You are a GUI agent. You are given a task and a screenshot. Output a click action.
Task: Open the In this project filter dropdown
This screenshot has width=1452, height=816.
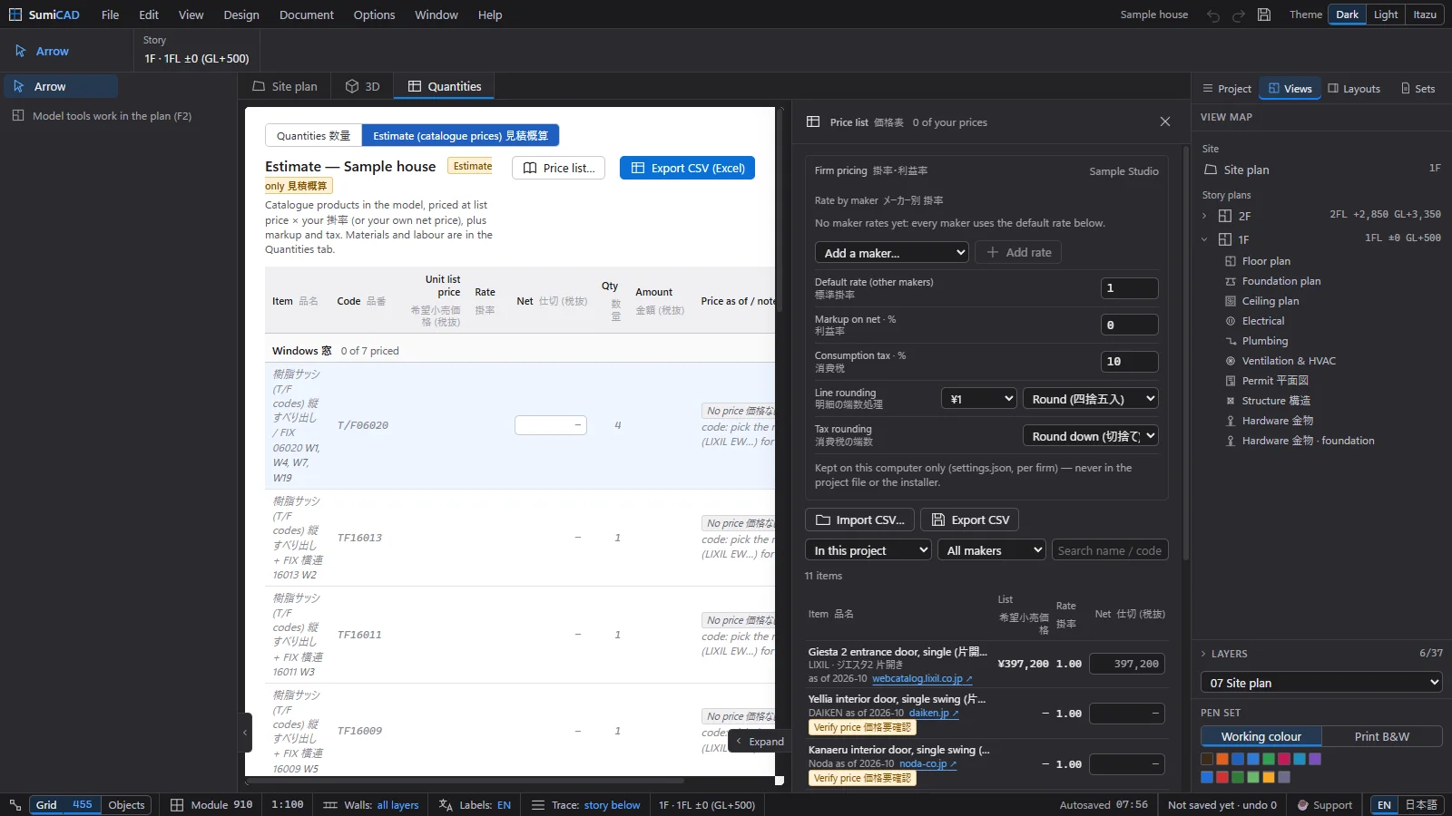click(868, 549)
